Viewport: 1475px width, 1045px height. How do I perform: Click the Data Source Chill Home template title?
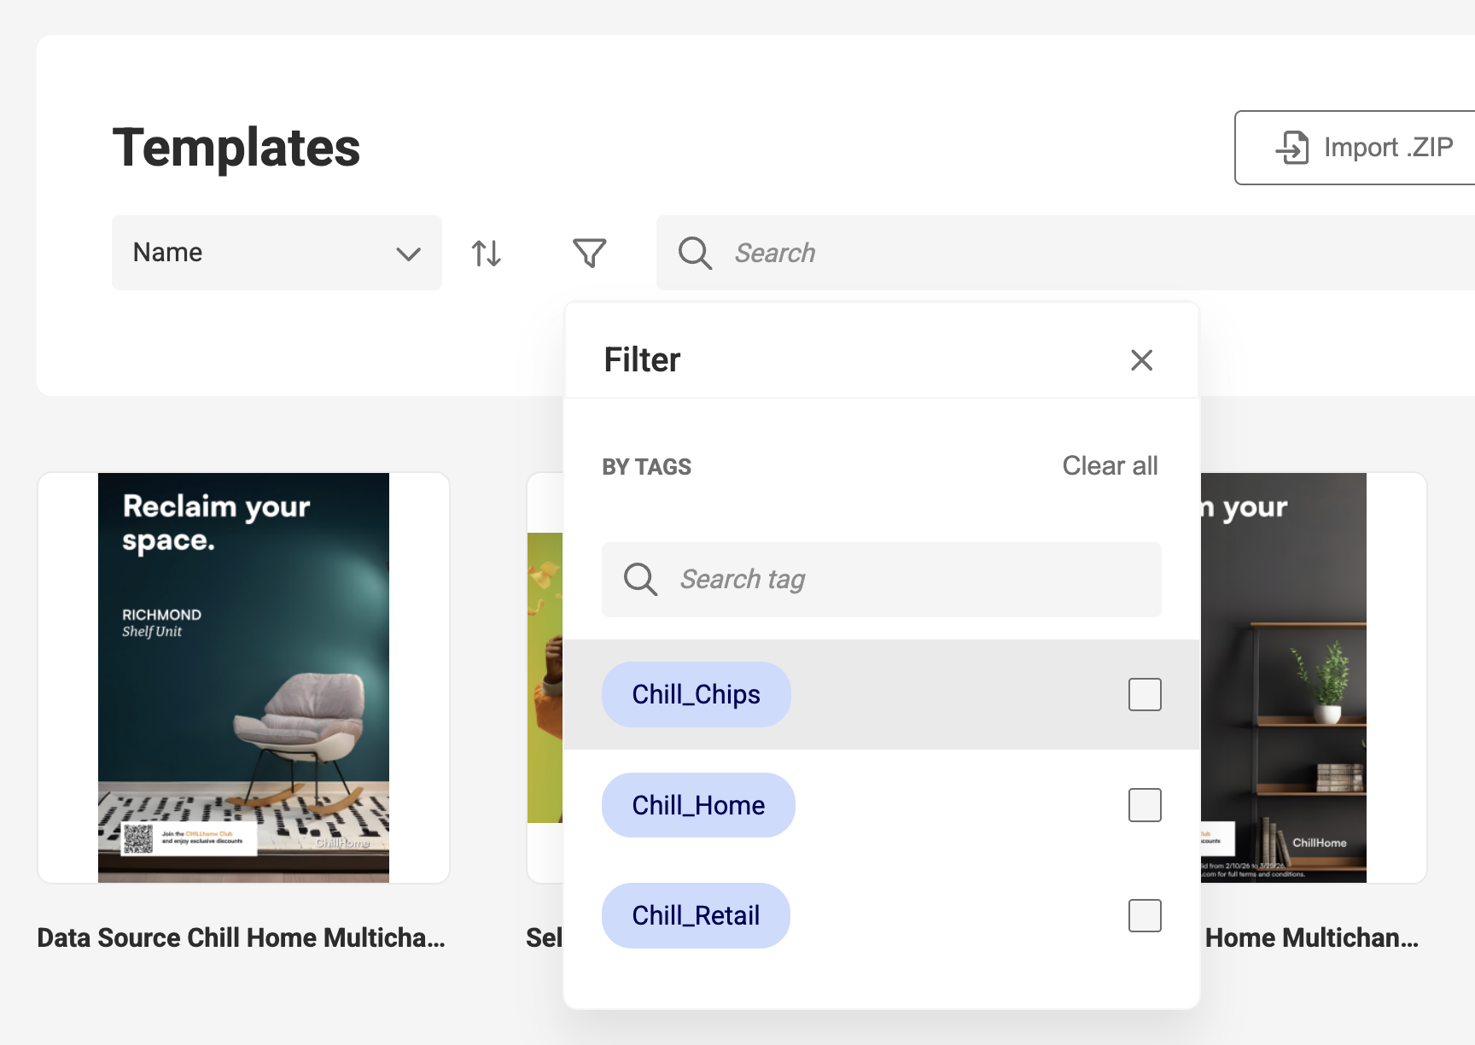point(242,937)
